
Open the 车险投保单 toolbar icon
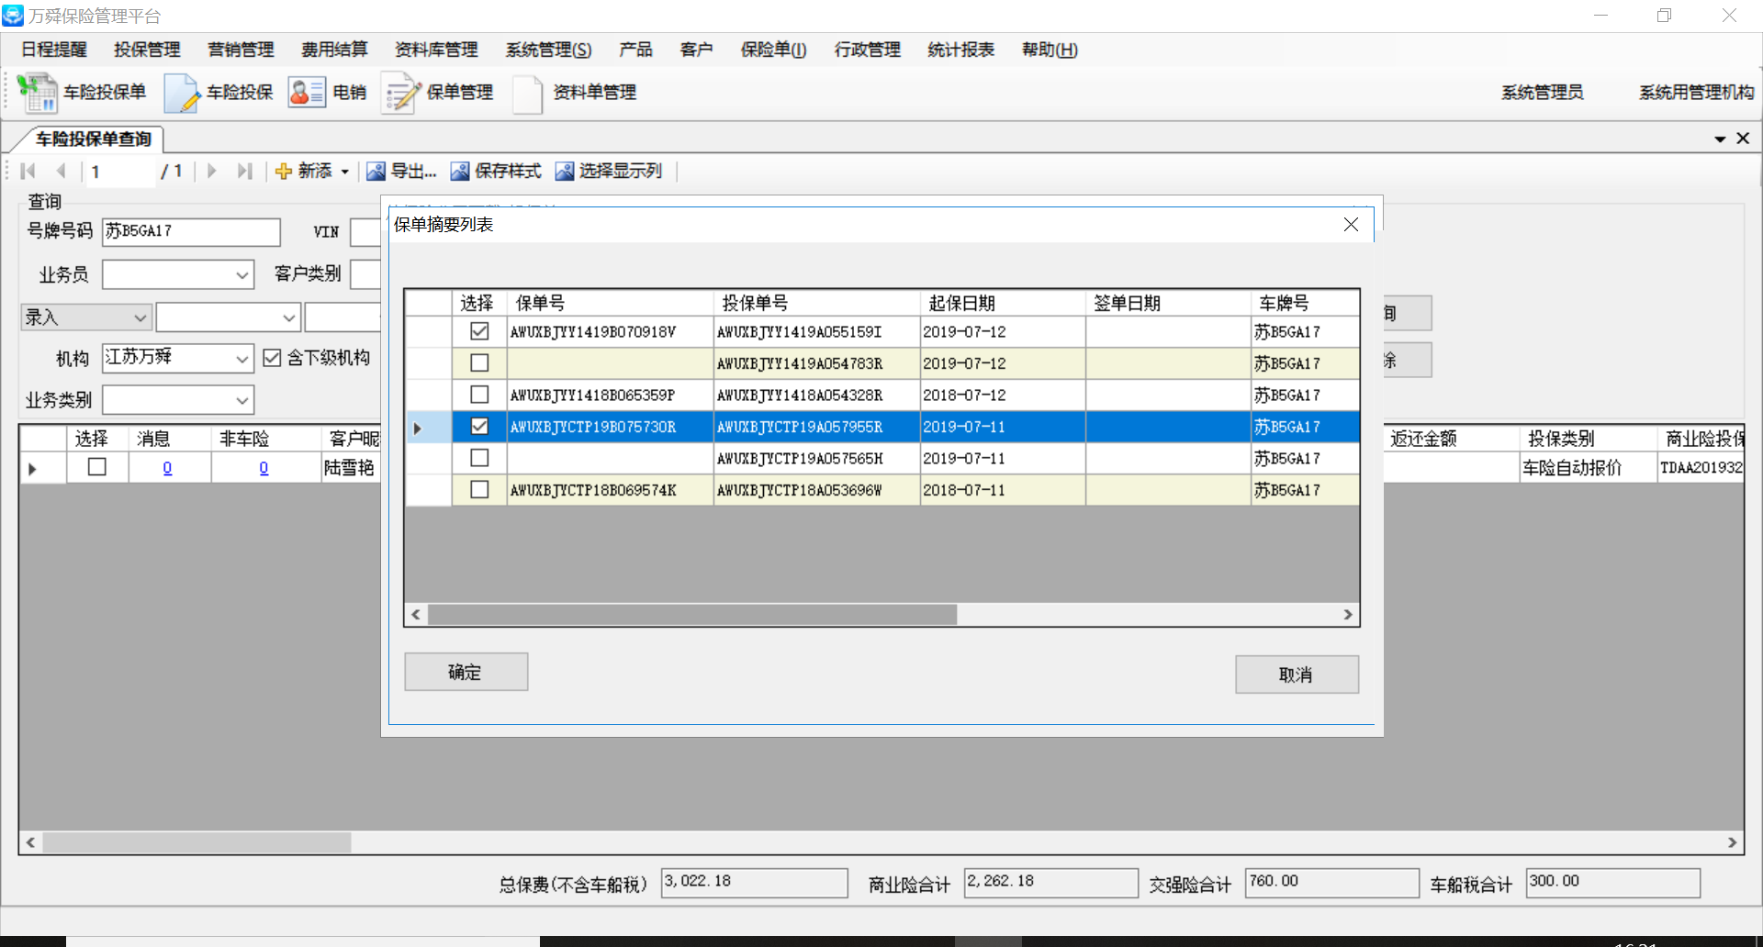click(x=39, y=93)
